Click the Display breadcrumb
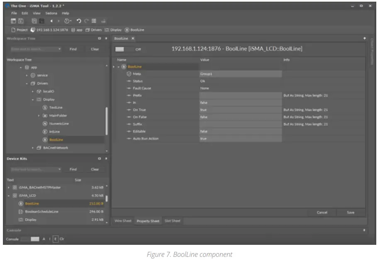 (113, 30)
